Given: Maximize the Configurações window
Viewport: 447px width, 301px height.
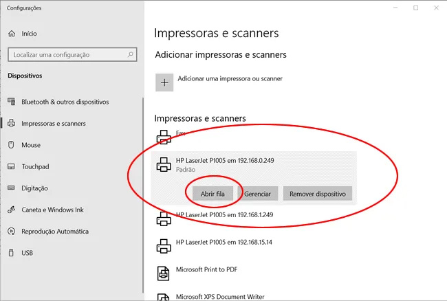Looking at the screenshot, I should pyautogui.click(x=416, y=8).
